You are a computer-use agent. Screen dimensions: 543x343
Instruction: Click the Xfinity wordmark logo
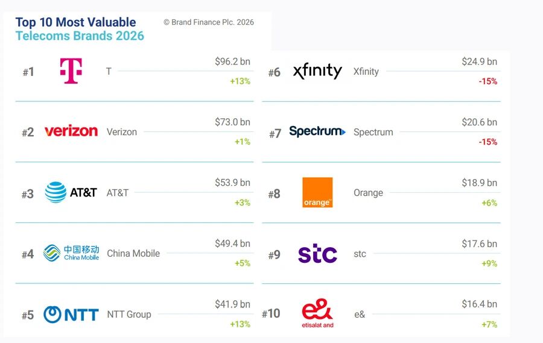click(317, 71)
